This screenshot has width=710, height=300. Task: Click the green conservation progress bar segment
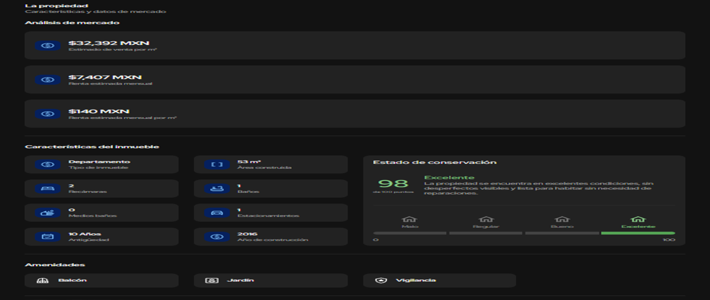pyautogui.click(x=638, y=233)
